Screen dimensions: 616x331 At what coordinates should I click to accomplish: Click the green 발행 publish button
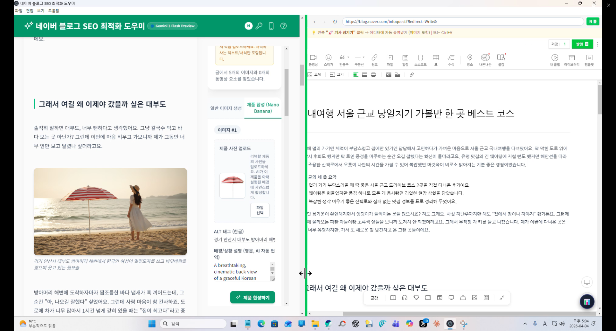pos(582,44)
